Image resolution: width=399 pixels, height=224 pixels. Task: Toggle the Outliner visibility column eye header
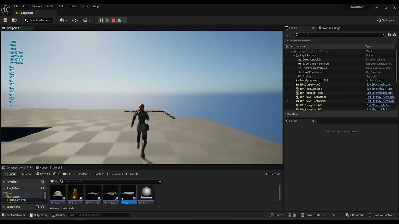(x=286, y=46)
